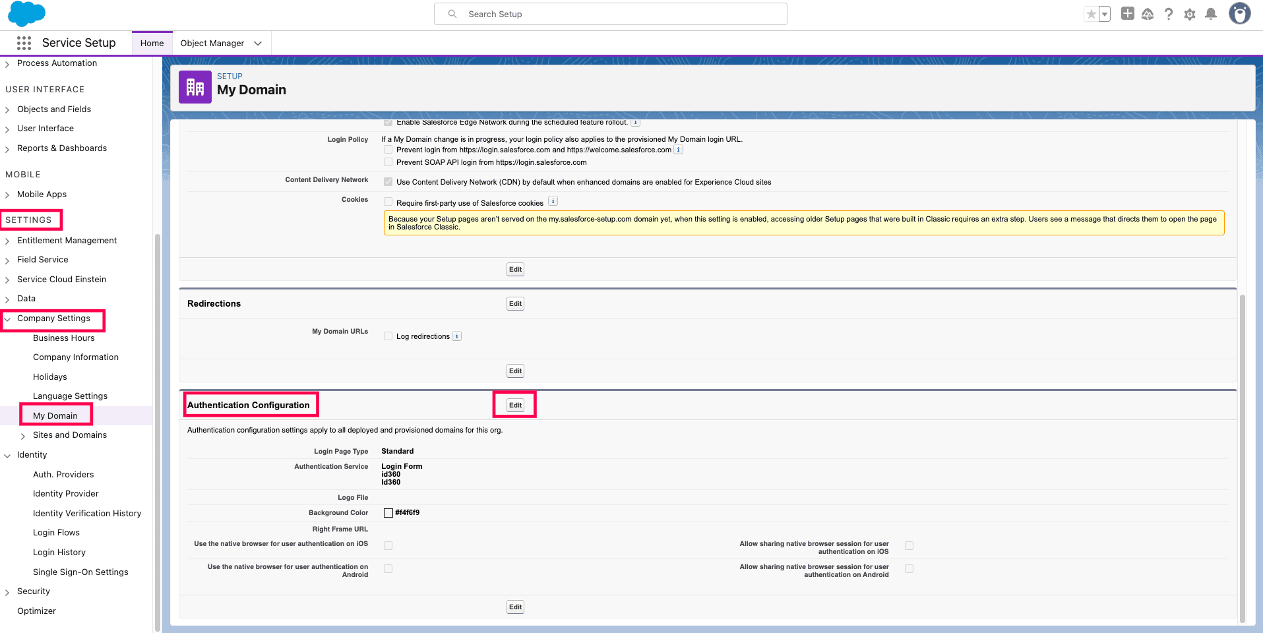Click the App Launcher grid icon

point(24,42)
